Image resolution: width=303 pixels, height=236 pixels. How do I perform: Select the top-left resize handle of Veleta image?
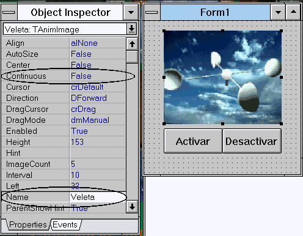tap(164, 31)
